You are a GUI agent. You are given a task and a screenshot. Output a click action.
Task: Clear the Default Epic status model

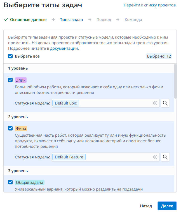(155, 103)
